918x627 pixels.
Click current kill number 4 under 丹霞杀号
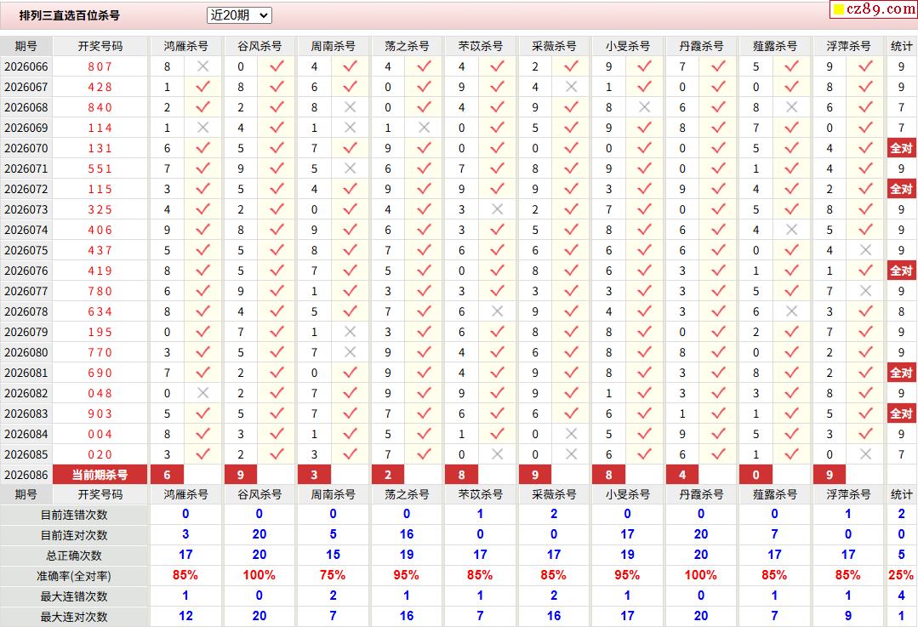coord(682,475)
